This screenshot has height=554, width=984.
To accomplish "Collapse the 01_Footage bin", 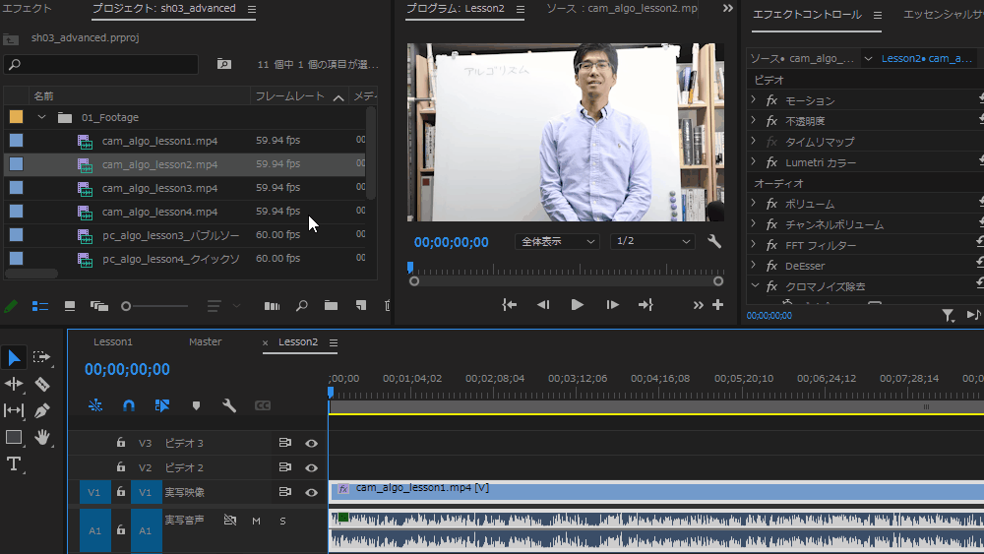I will tap(41, 117).
